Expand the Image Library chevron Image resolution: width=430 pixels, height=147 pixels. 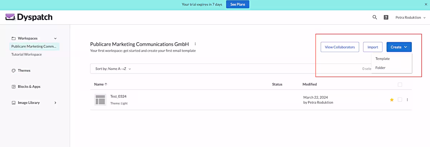coord(55,103)
